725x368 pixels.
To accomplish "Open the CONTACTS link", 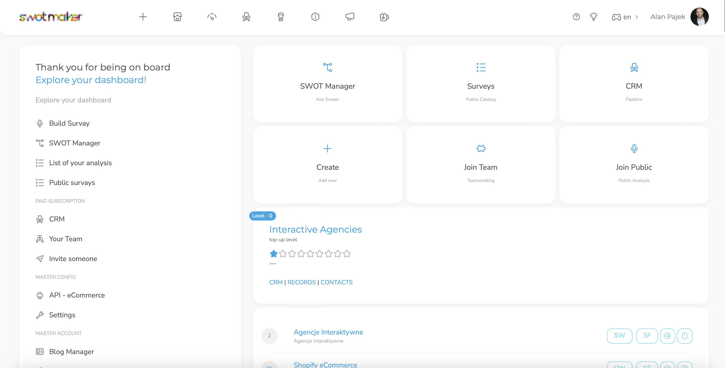I will point(336,282).
